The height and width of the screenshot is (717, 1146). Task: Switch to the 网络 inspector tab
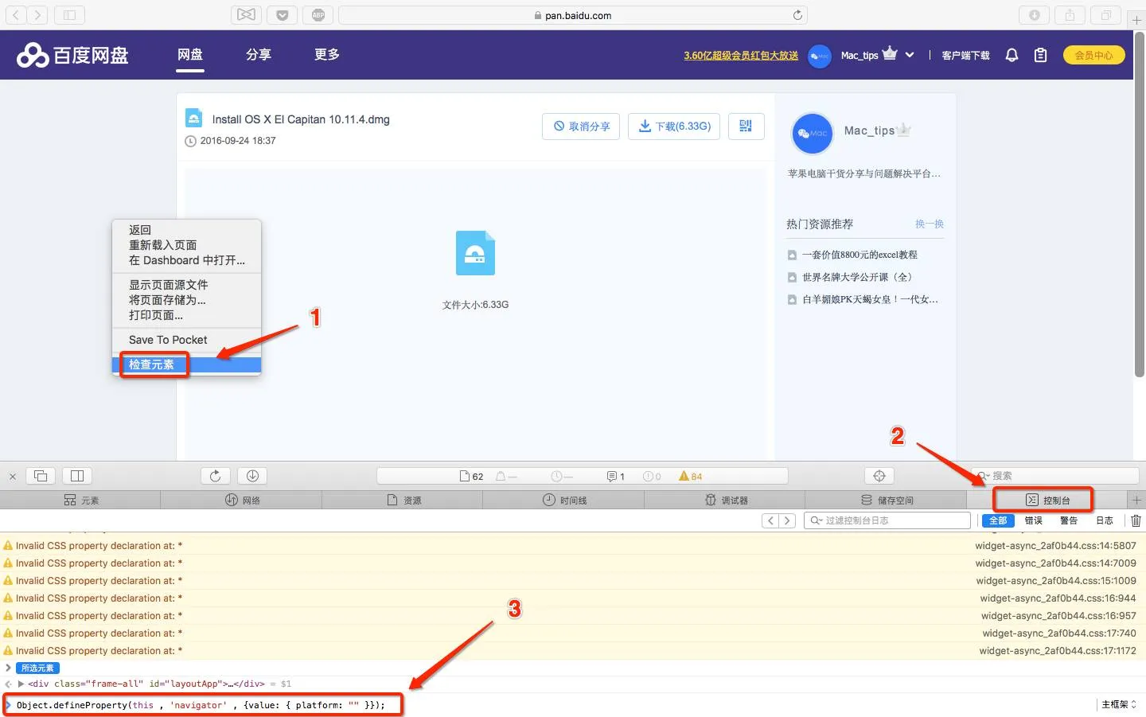242,500
